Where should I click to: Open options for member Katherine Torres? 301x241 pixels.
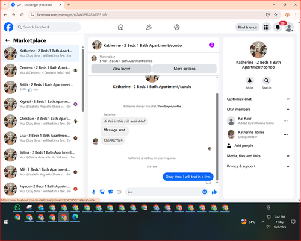coord(286,134)
